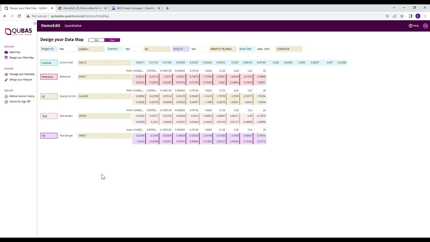Click the QC group label box
Image resolution: width=430 pixels, height=242 pixels.
coord(49,96)
